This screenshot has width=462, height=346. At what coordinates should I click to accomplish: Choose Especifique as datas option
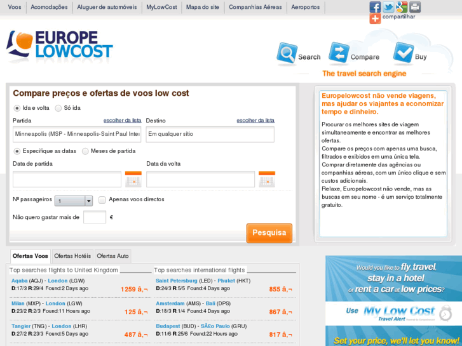[17, 151]
